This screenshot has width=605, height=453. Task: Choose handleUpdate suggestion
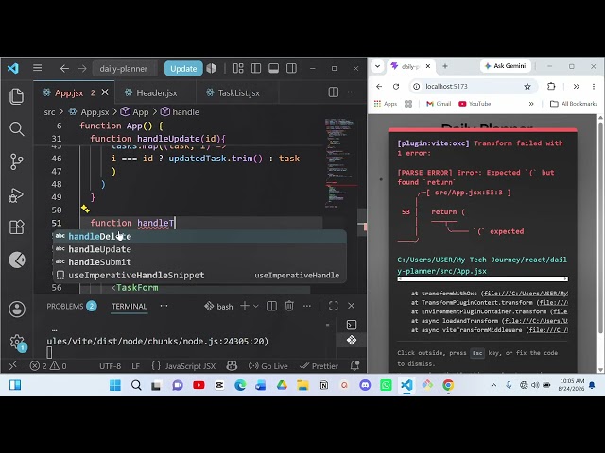[x=199, y=249]
